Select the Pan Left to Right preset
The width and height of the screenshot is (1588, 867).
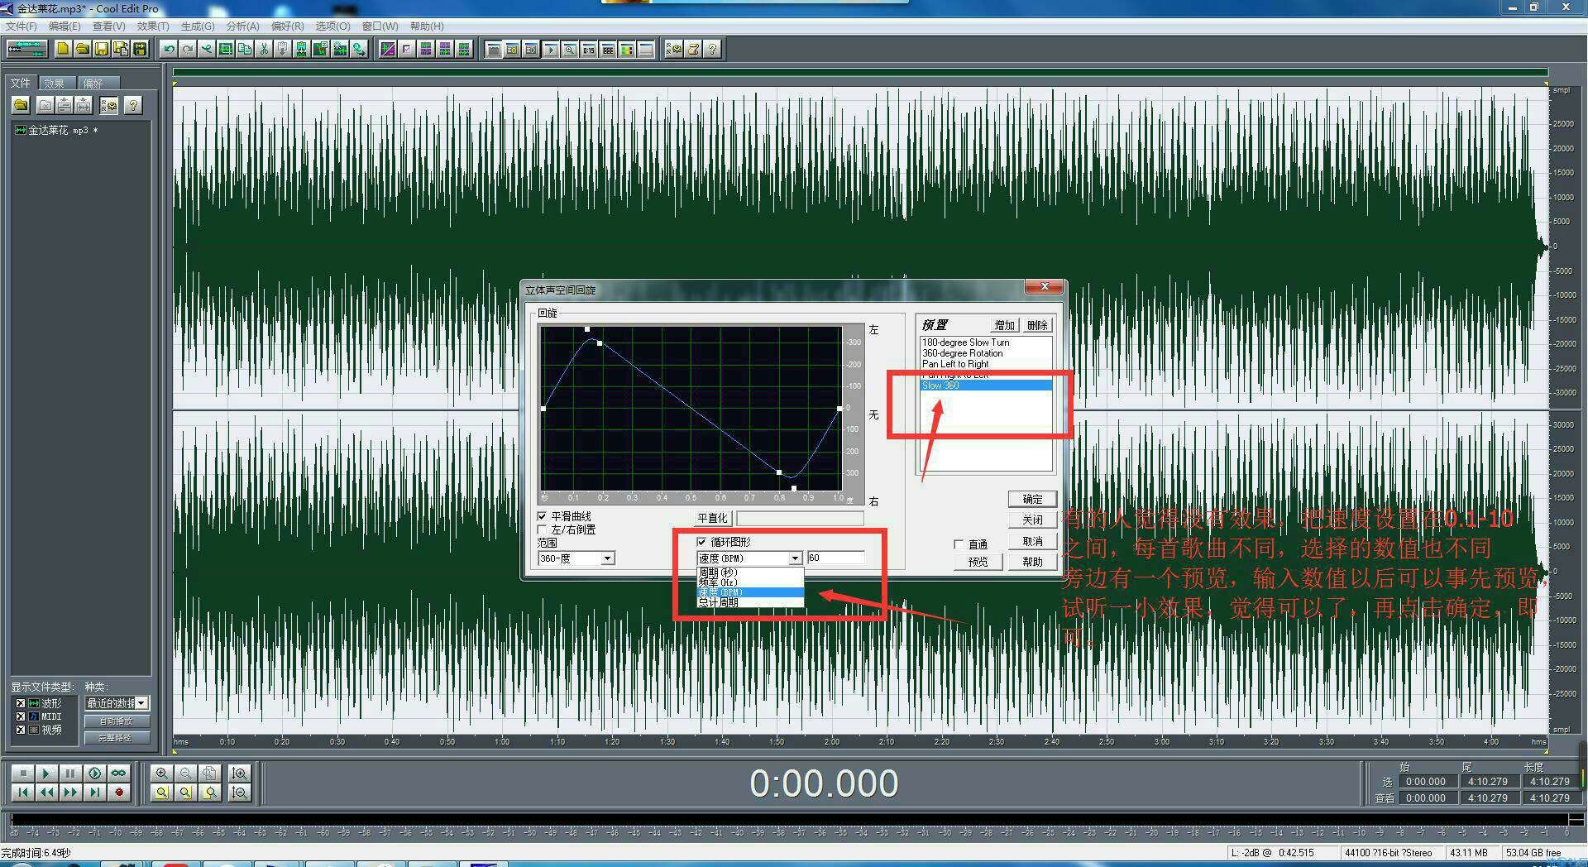tap(986, 364)
